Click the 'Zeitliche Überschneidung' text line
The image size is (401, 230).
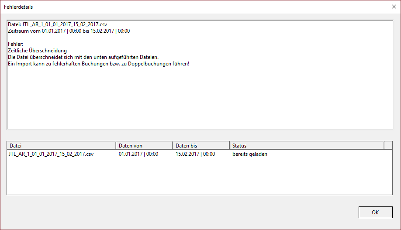tap(37, 51)
